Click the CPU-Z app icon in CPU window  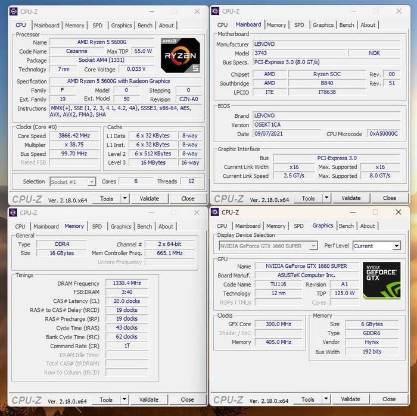pyautogui.click(x=13, y=12)
